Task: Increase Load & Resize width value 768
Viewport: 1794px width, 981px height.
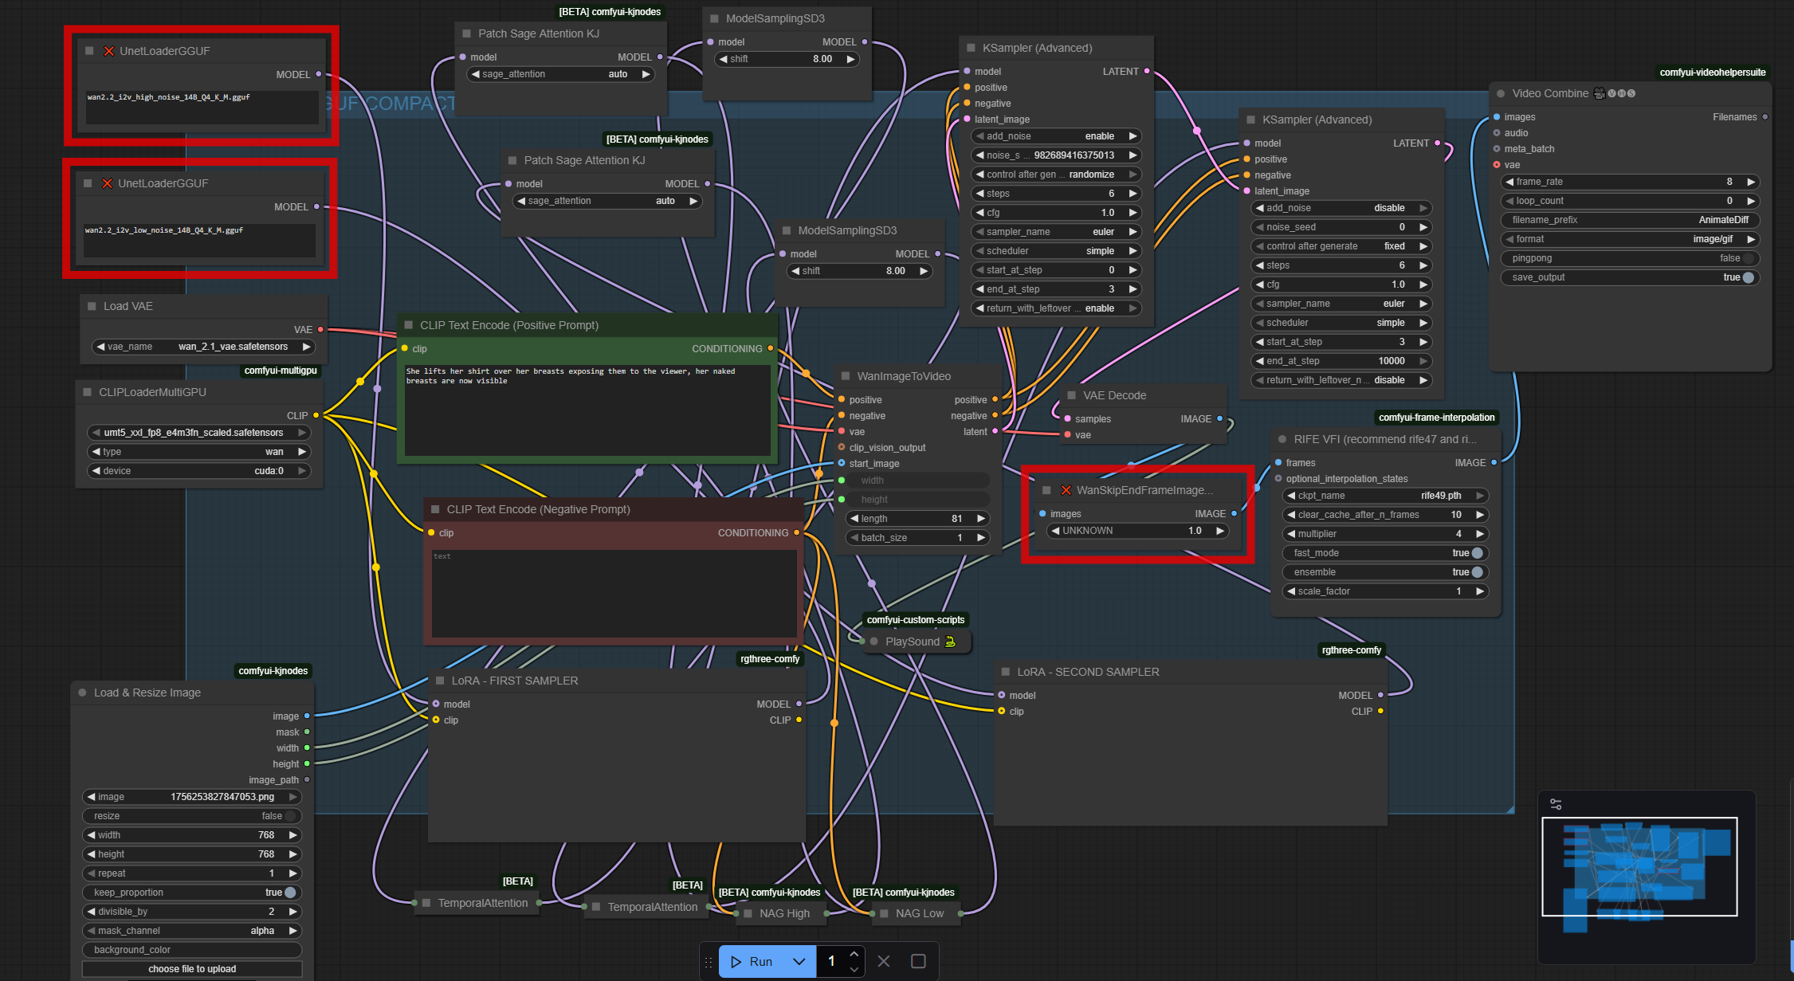Action: 292,835
